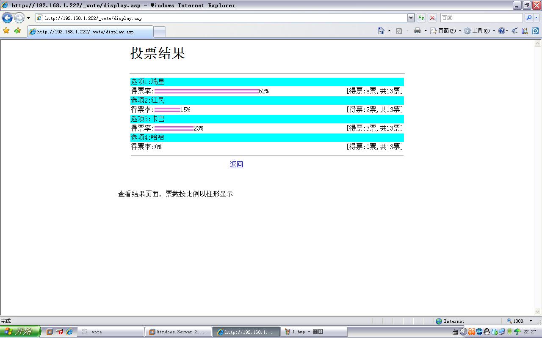Switch to the _vote taskbar window
The image size is (542, 338).
pyautogui.click(x=111, y=332)
